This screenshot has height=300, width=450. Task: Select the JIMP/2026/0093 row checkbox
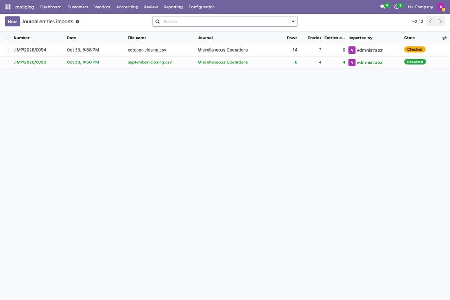tap(7, 62)
